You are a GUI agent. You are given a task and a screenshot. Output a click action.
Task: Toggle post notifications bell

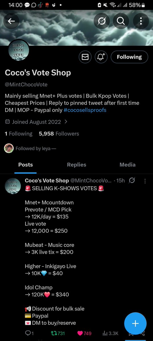coord(101,57)
